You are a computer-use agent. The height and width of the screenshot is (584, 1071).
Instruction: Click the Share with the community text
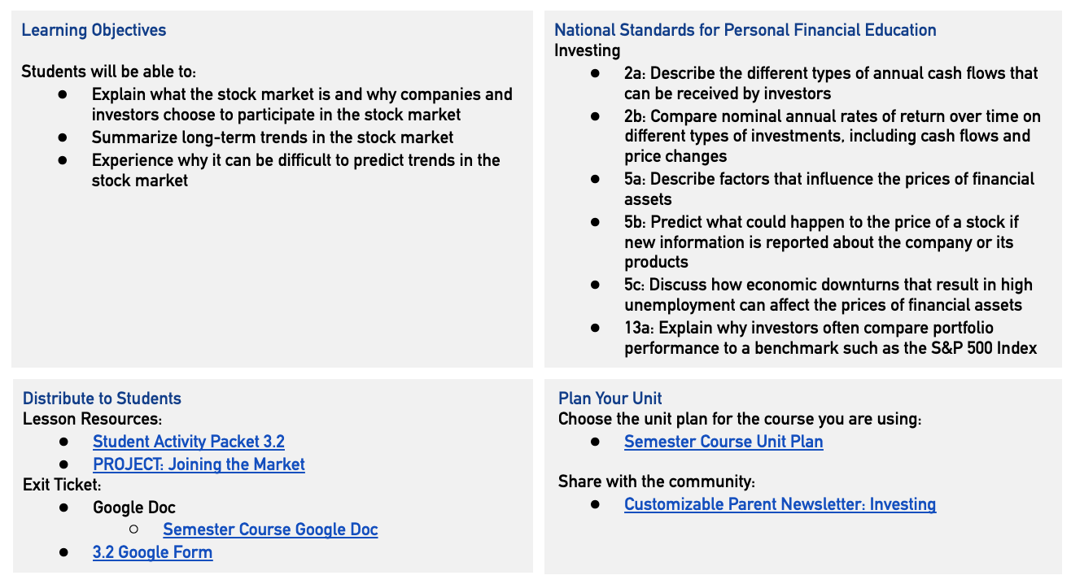(x=657, y=482)
